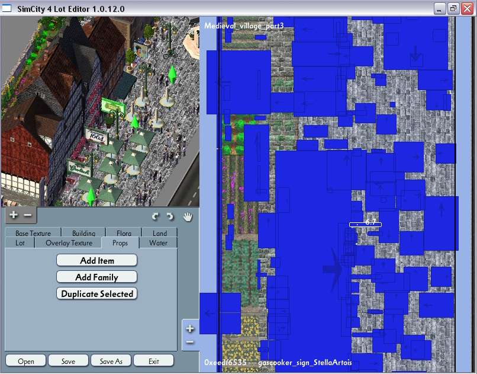Screen dimensions: 477x374
Task: Click the SimCity 4 Lot Editor title icon
Action: coord(7,8)
